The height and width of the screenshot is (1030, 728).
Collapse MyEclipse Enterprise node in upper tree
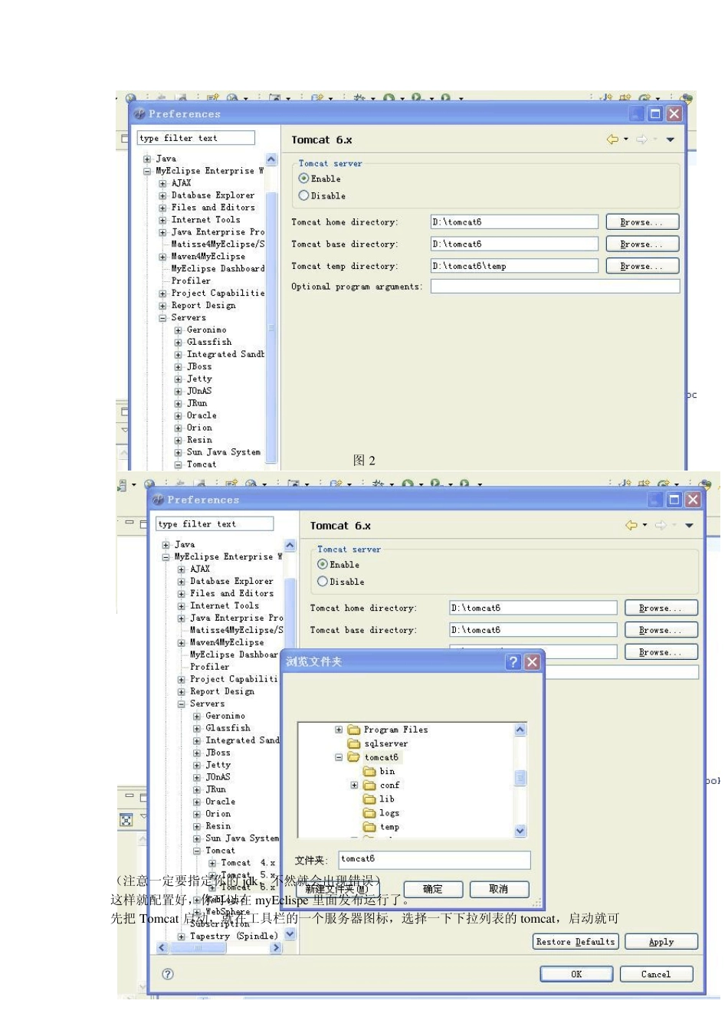[x=147, y=171]
